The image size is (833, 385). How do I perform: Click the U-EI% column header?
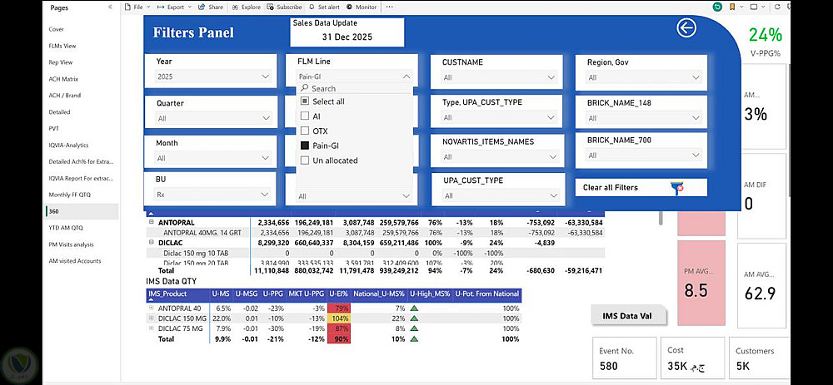click(x=339, y=294)
